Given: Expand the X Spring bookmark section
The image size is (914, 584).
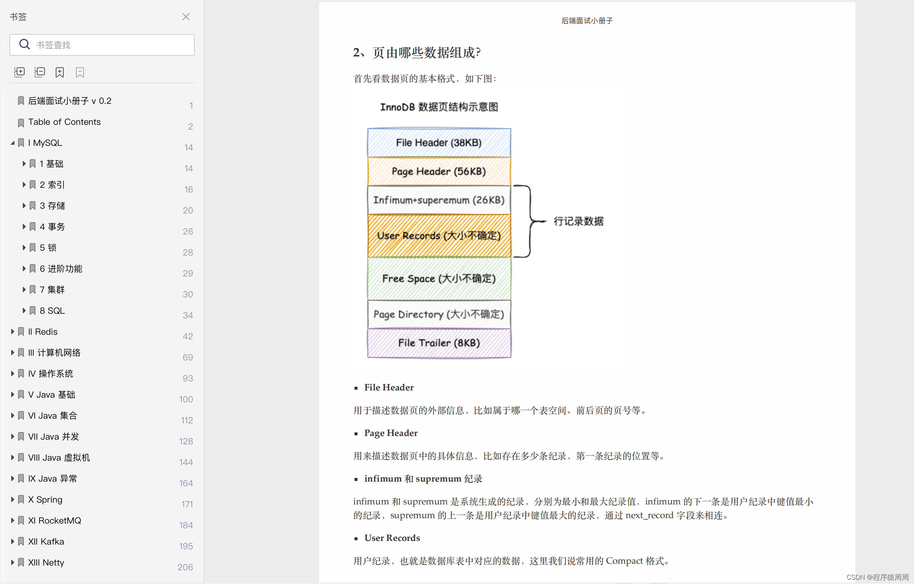Looking at the screenshot, I should coord(13,499).
